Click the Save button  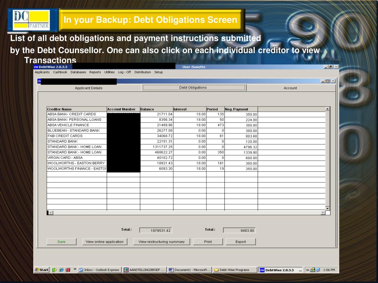click(61, 242)
